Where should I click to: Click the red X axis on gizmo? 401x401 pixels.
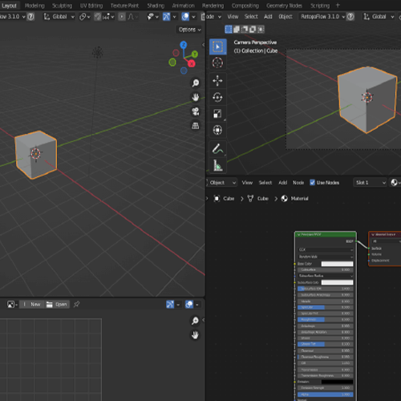192,63
